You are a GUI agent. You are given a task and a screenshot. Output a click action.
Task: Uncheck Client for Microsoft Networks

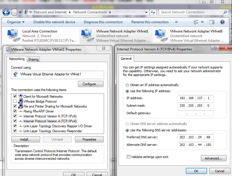[15, 96]
